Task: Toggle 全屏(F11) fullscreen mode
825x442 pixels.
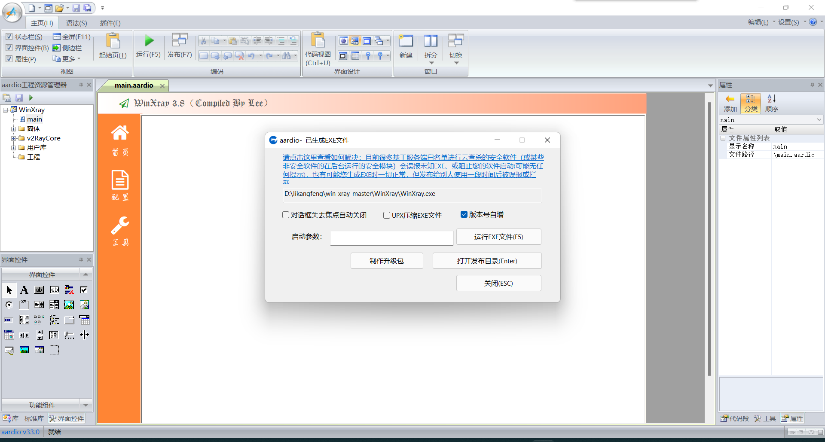Action: (72, 37)
